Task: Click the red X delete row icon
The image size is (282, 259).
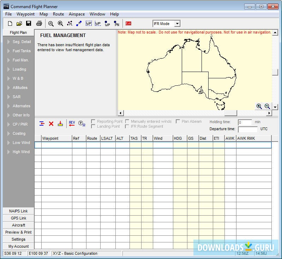Action: click(x=51, y=124)
